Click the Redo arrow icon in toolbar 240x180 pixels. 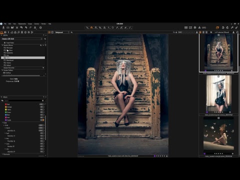pyautogui.click(x=30, y=27)
